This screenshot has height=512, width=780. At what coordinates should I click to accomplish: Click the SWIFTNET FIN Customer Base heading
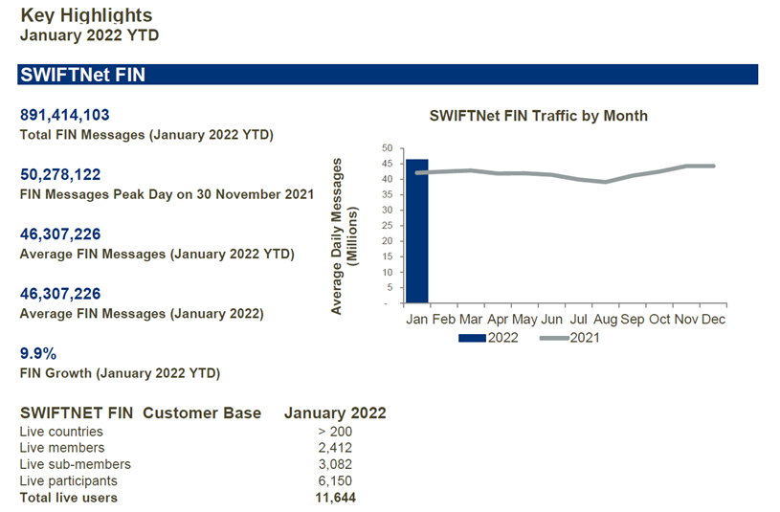coord(141,413)
